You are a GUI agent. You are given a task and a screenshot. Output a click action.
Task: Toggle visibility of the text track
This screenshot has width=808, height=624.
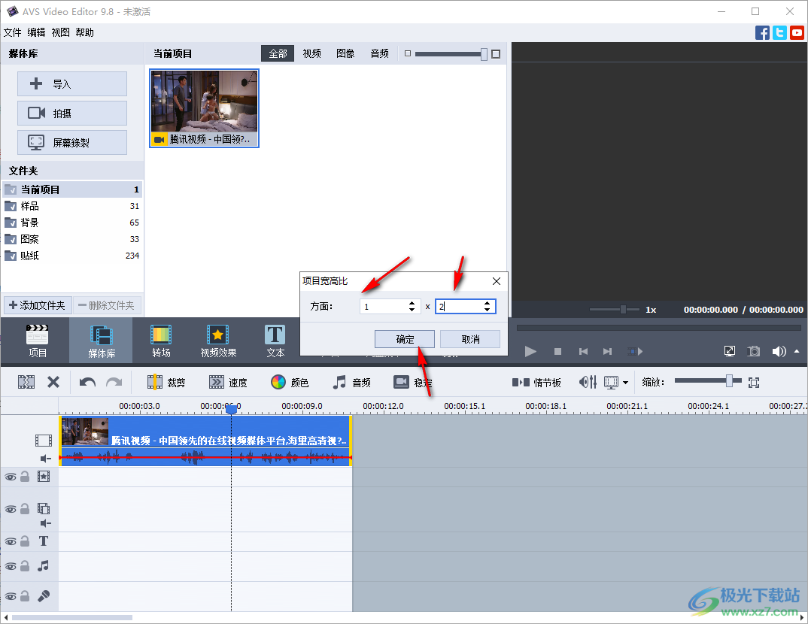pos(11,541)
